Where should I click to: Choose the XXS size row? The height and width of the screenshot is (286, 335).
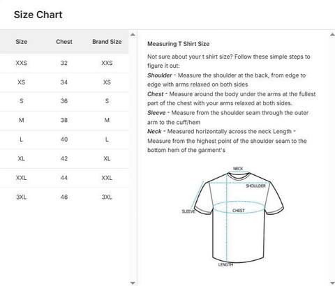pos(64,63)
